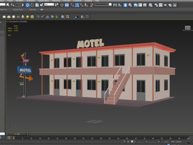Toggle Keyboard Shortcut Override
The width and height of the screenshot is (193, 145).
(67, 5)
